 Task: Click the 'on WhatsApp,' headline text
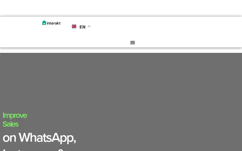tap(39, 138)
